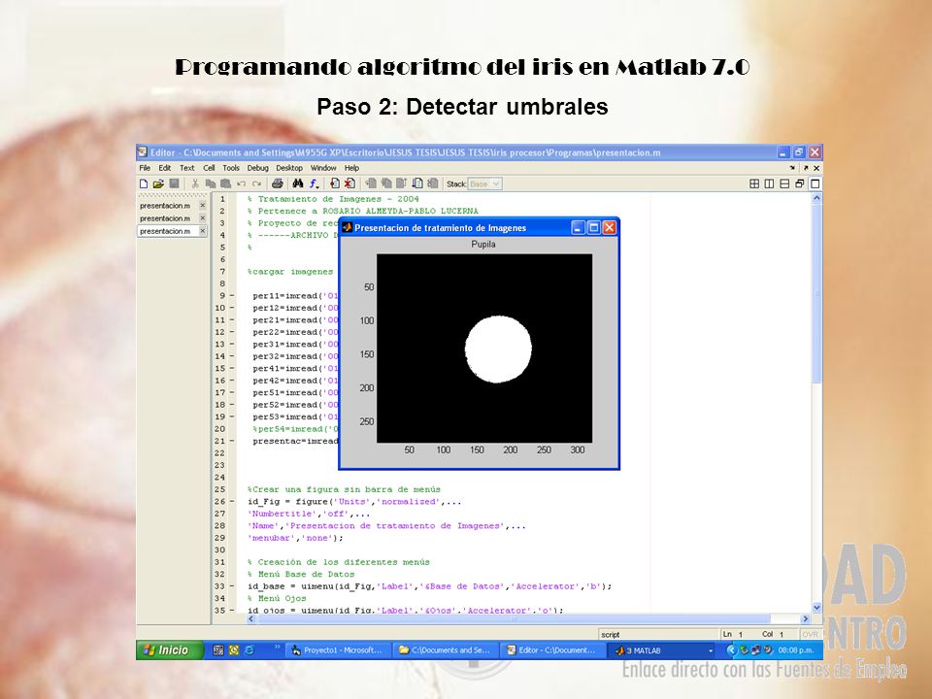
Task: Click the Exit debug mode toolbar icon
Action: pyautogui.click(x=433, y=183)
